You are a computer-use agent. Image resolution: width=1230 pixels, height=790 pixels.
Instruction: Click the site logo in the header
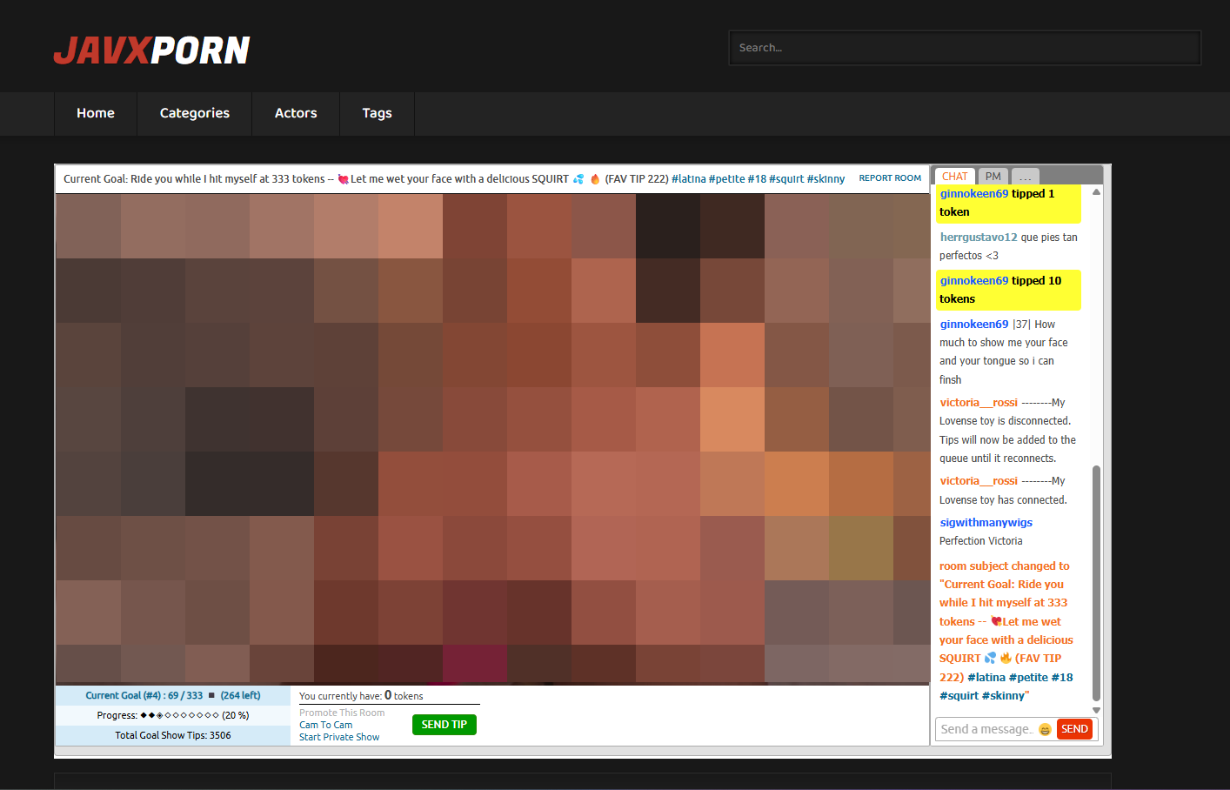point(151,50)
